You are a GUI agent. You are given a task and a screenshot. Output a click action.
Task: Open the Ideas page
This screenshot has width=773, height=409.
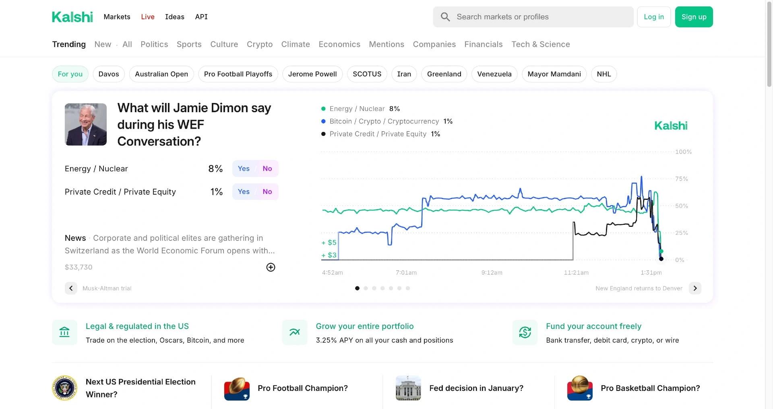(x=175, y=17)
